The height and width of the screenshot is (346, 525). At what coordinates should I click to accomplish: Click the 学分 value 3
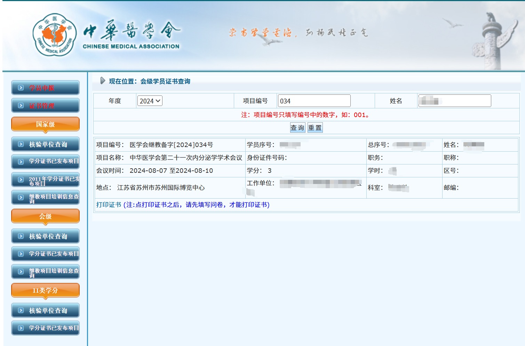point(269,171)
